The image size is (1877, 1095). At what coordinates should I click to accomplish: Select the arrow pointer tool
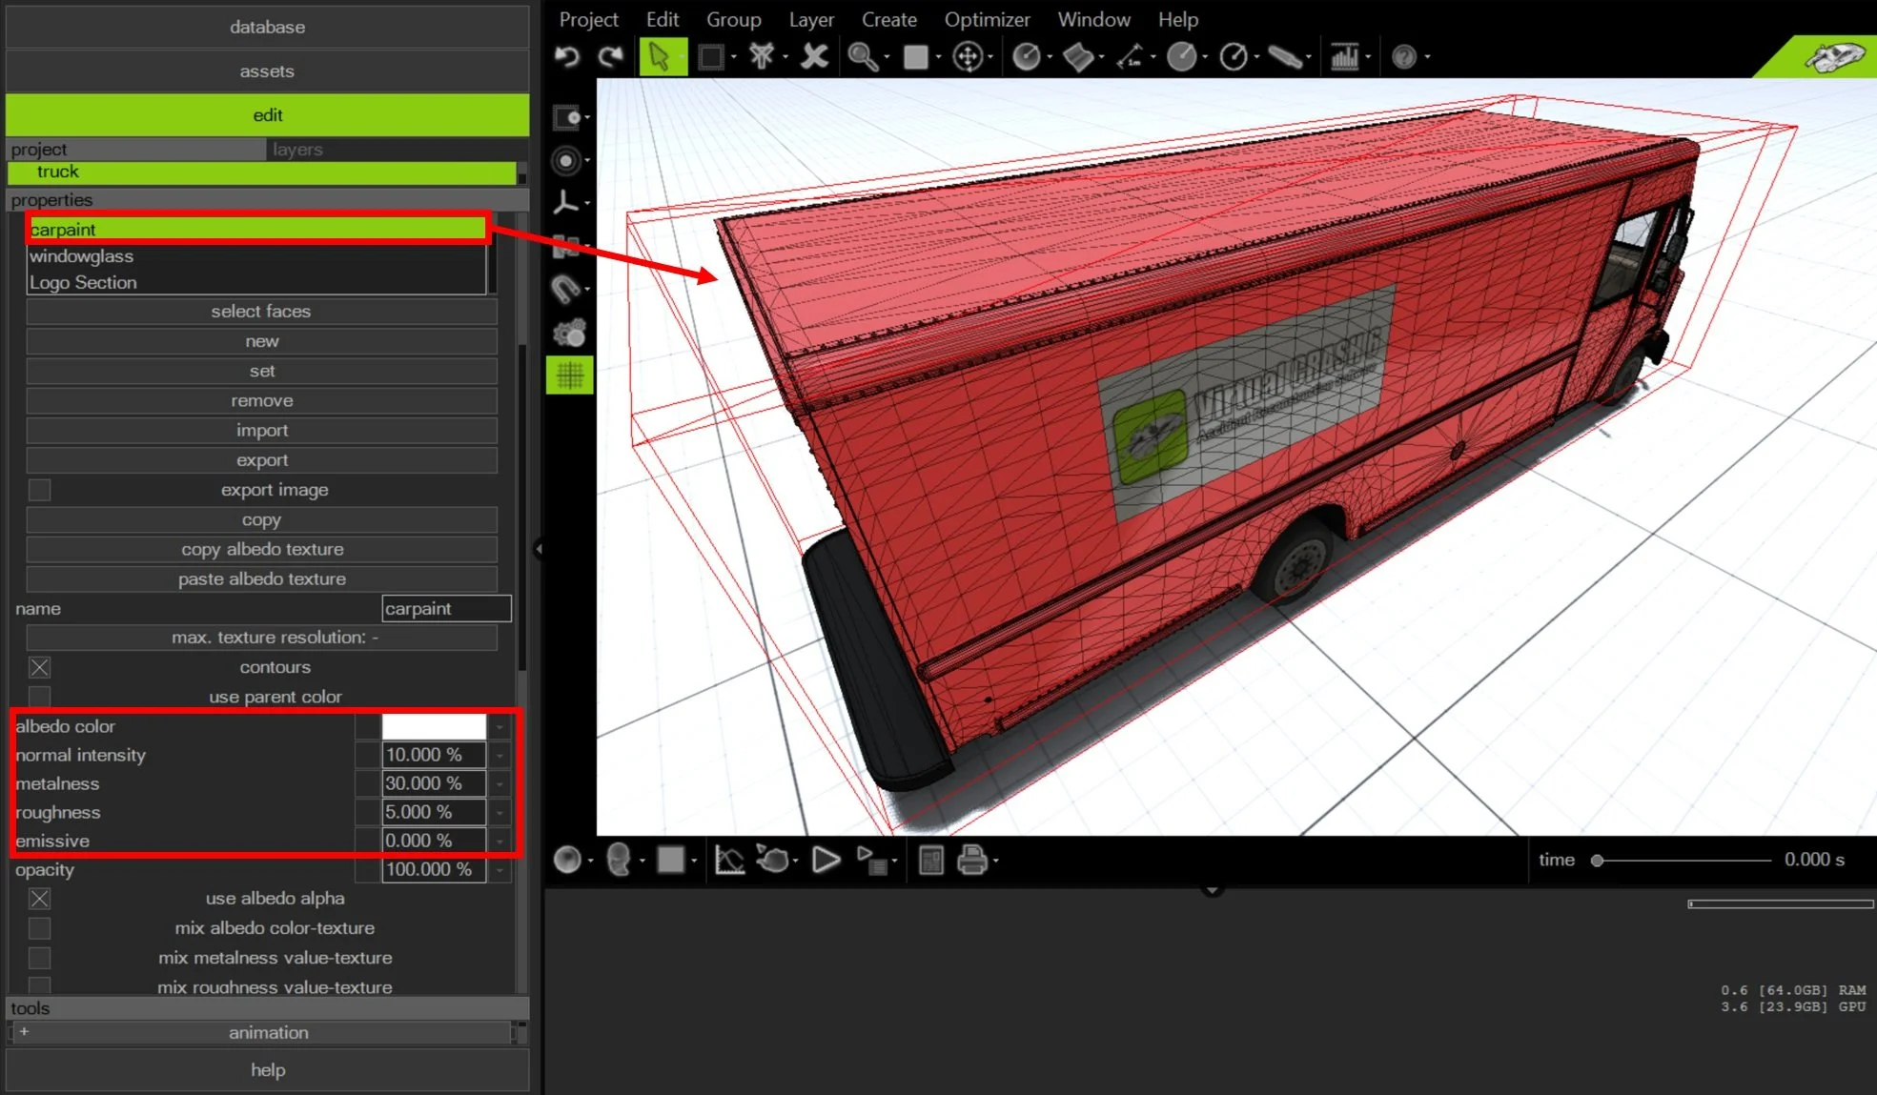pos(660,57)
